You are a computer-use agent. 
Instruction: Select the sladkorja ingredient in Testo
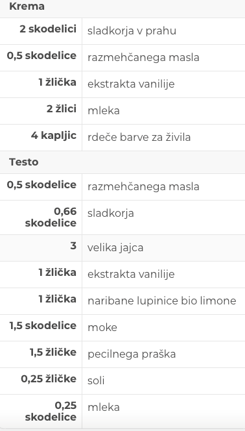click(111, 214)
